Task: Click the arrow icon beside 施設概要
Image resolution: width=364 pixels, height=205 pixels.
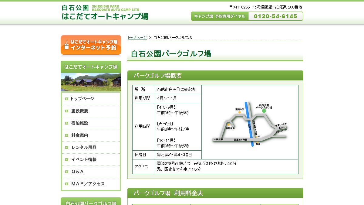Action: (67, 111)
